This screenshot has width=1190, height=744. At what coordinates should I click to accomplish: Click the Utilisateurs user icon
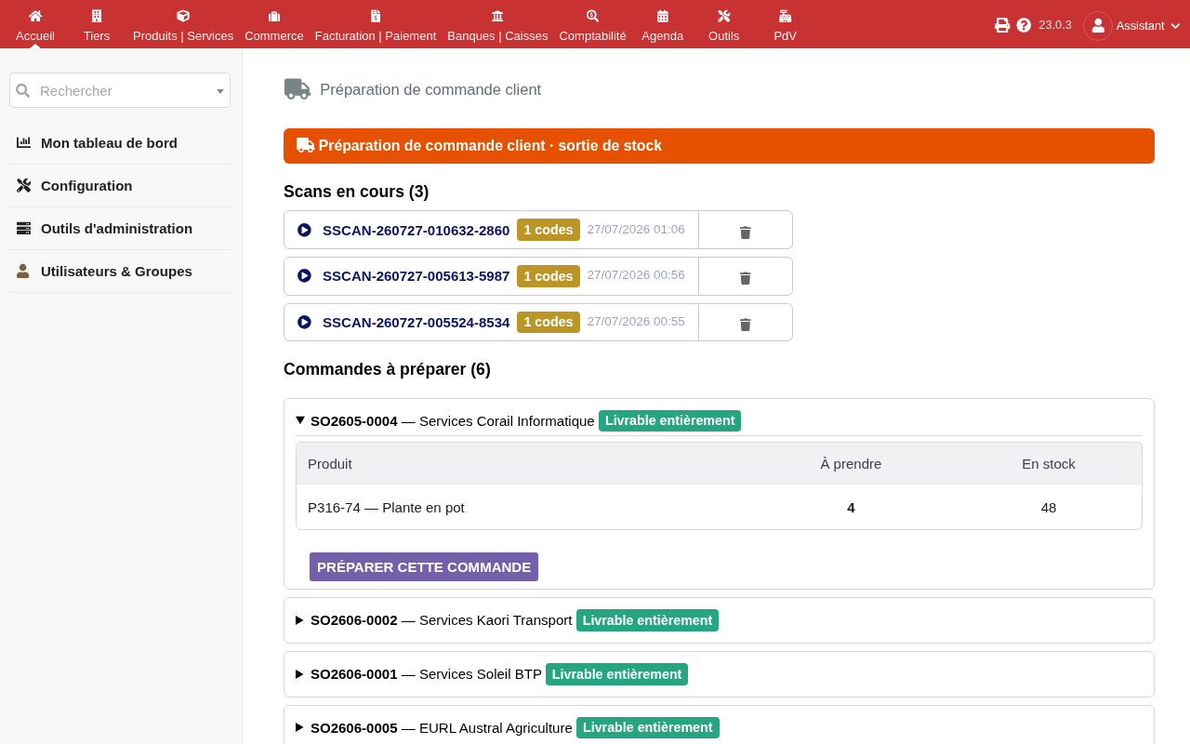[23, 271]
